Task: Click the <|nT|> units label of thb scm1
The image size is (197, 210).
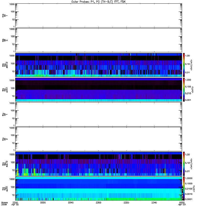Action: 193,90
